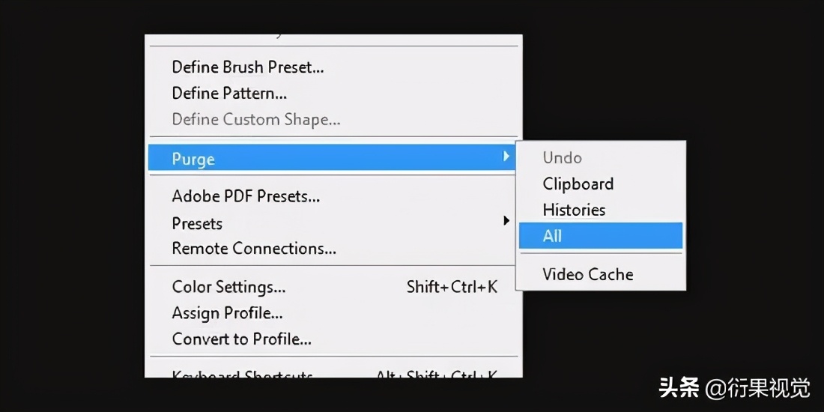Choose Define Brush Preset from menu
Image resolution: width=824 pixels, height=412 pixels.
coord(248,67)
